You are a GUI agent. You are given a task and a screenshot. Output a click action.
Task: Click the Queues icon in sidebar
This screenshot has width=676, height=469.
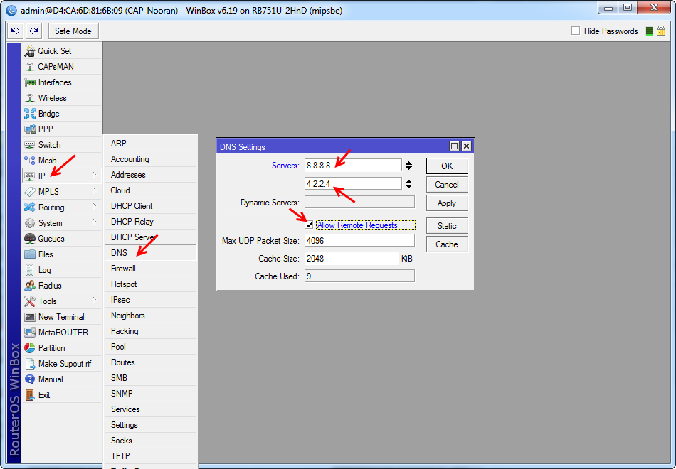pyautogui.click(x=30, y=239)
